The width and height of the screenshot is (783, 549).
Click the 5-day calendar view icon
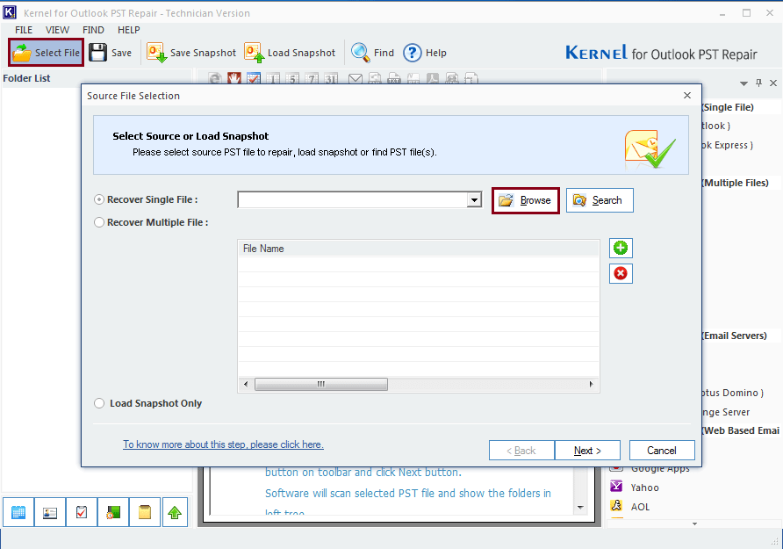click(x=292, y=78)
